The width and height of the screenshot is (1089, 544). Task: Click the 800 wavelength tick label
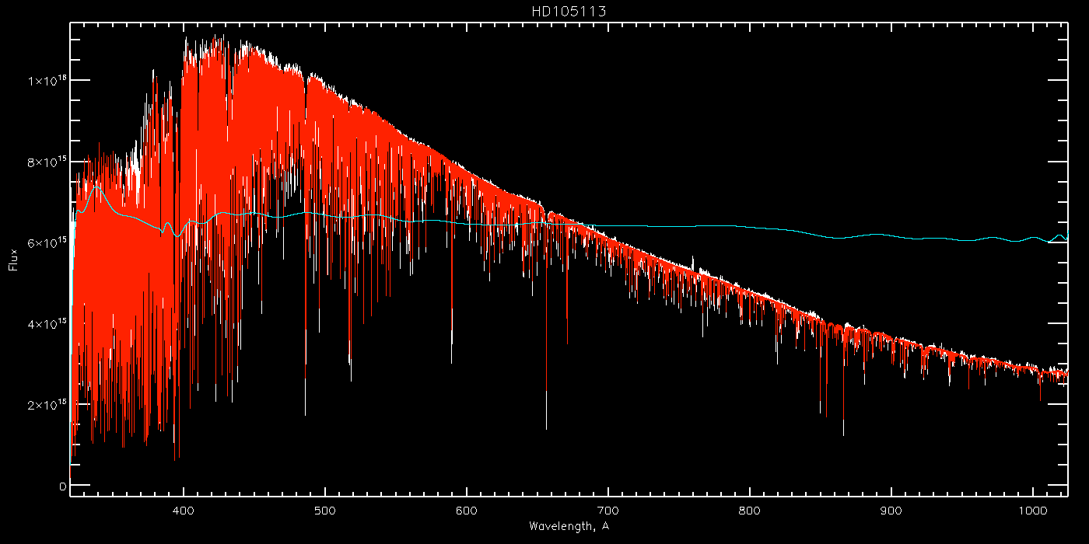coord(750,510)
